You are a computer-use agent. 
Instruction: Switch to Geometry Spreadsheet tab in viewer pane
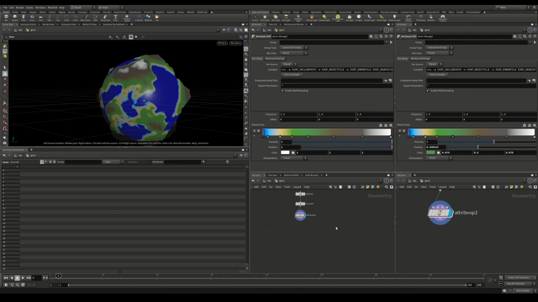(113, 25)
